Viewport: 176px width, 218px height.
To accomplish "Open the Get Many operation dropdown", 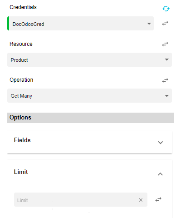I will point(89,96).
